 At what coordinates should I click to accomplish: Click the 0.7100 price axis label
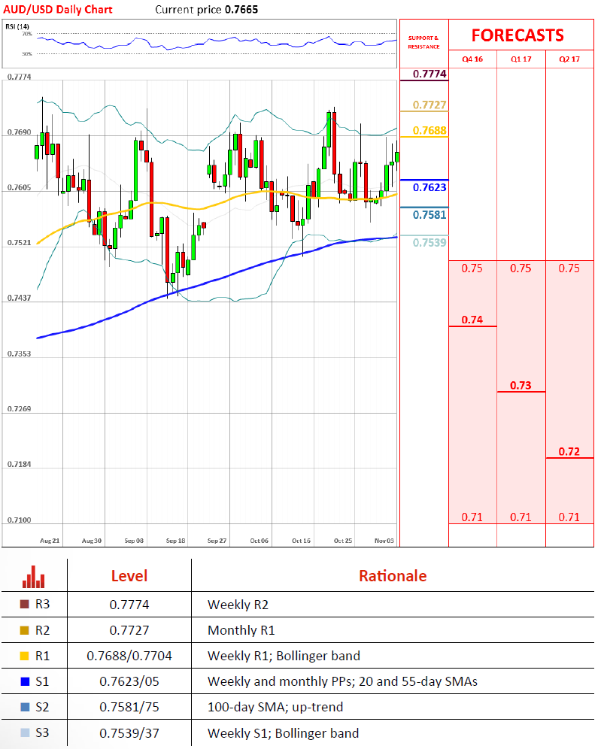click(19, 520)
